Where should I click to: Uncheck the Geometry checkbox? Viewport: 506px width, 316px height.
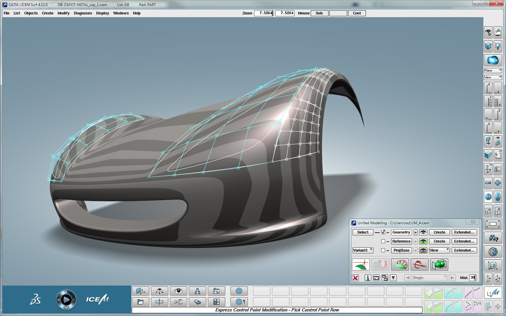(x=383, y=232)
